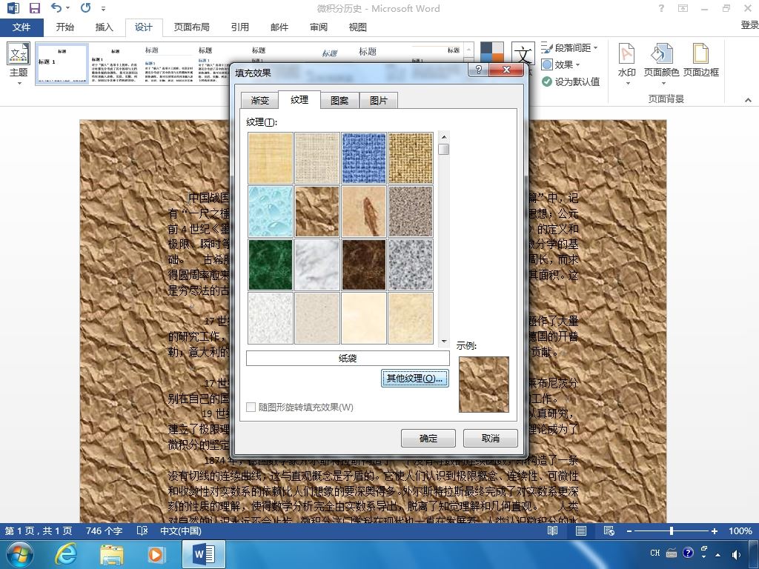Open Paragraph Spacing (段落间距) options
759x569 pixels.
[x=570, y=48]
